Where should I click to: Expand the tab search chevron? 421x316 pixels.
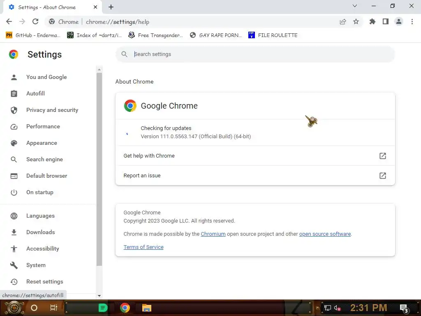(355, 6)
